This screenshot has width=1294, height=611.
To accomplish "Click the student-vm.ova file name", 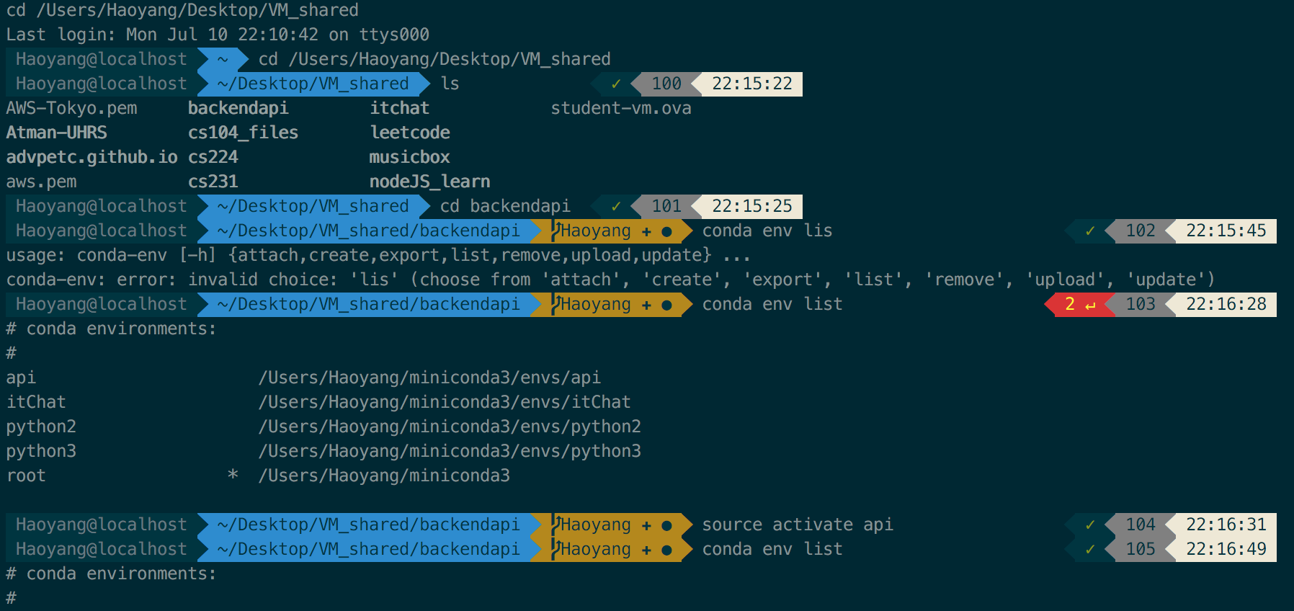I will tap(620, 109).
